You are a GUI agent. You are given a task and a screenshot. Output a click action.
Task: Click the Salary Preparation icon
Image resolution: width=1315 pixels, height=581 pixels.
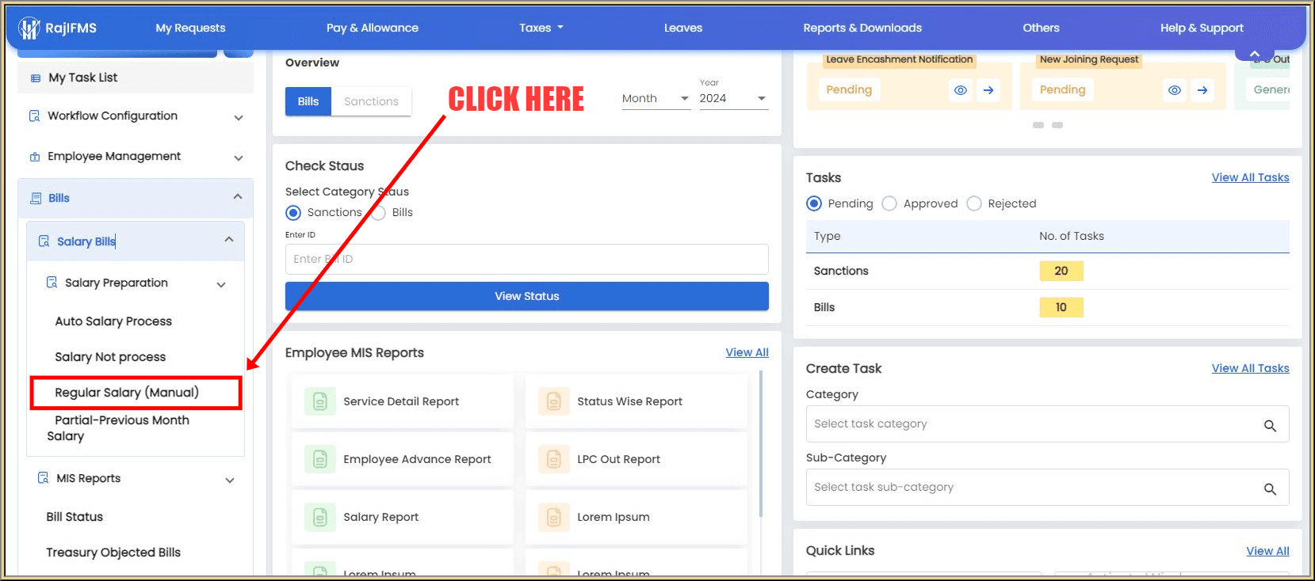click(x=52, y=283)
